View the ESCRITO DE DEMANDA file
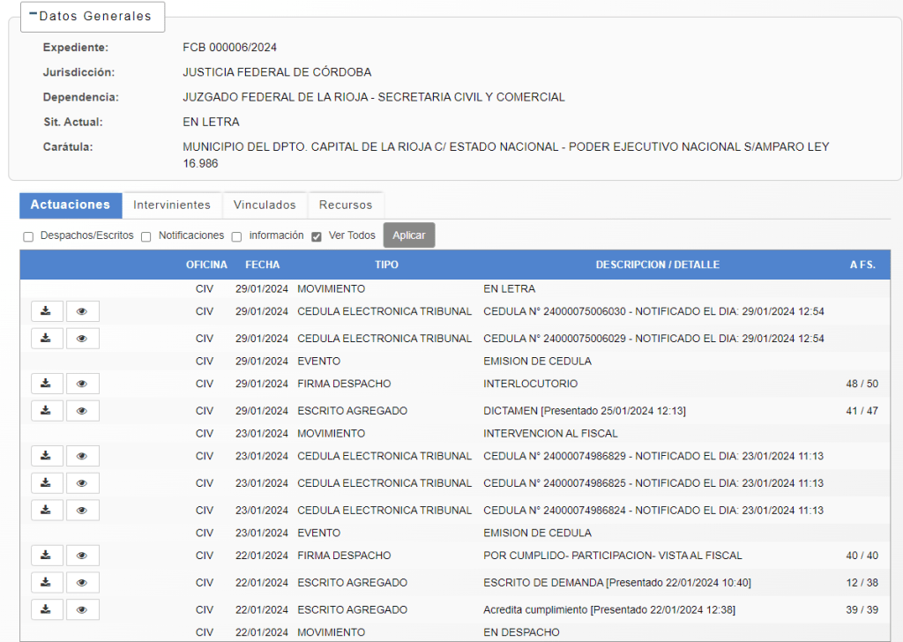Viewport: 903px width, 642px height. [x=82, y=583]
